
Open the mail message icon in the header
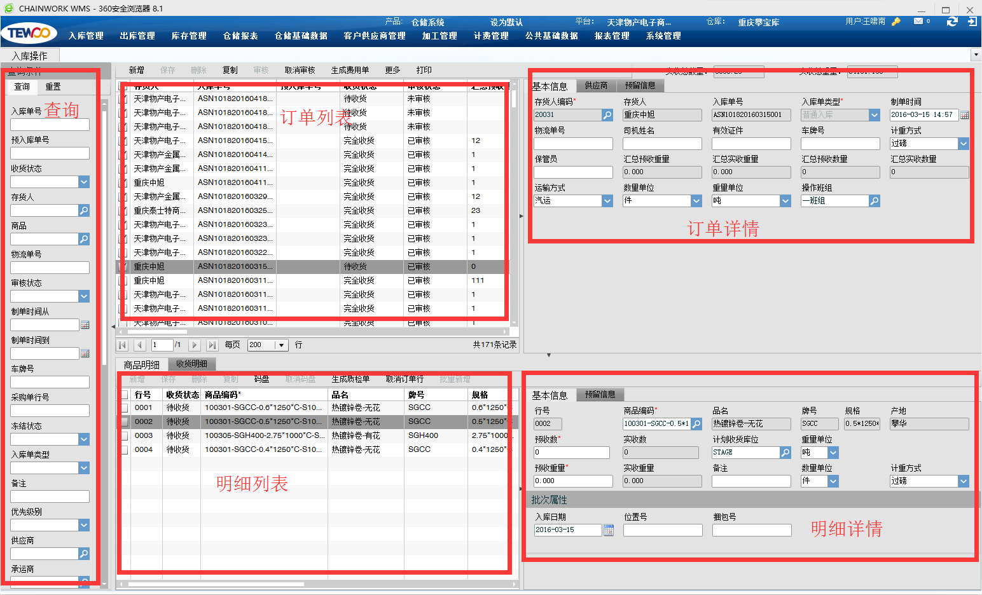pos(918,22)
